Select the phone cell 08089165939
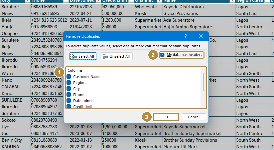Viewport: 274px width, 150px height. click(50, 7)
